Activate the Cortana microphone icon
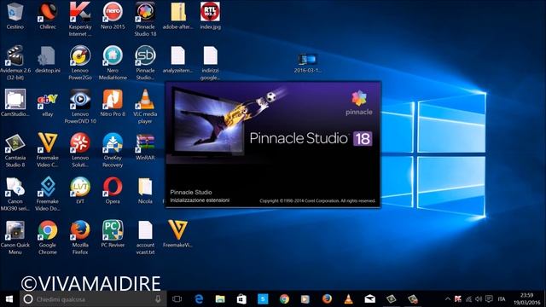The height and width of the screenshot is (307, 546). coord(158,299)
